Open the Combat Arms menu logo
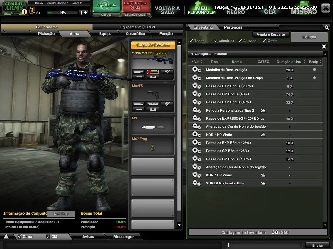Viewport: 333px width, 249px height. (x=14, y=8)
